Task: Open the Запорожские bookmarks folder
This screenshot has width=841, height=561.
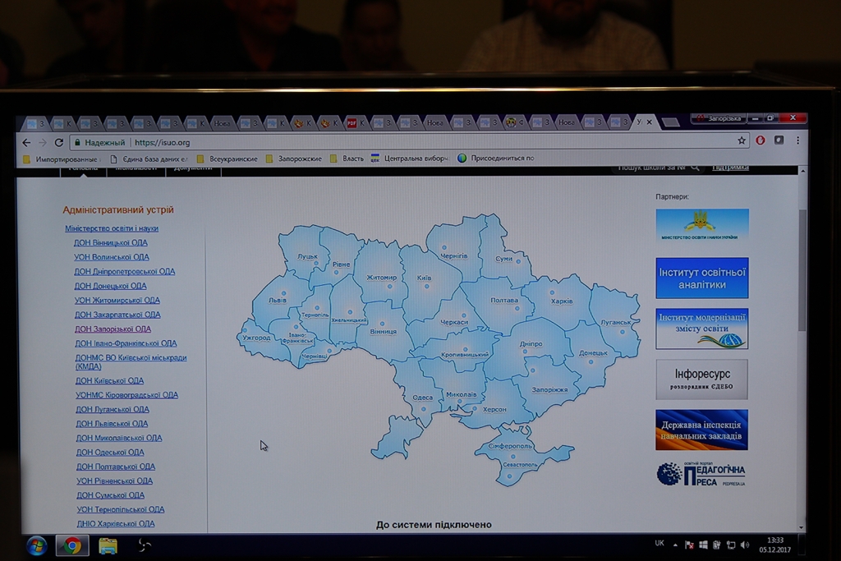Action: point(294,159)
